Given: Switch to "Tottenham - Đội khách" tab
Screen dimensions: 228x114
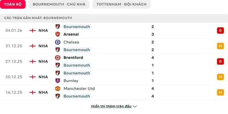Looking at the screenshot, I should click(121, 4).
